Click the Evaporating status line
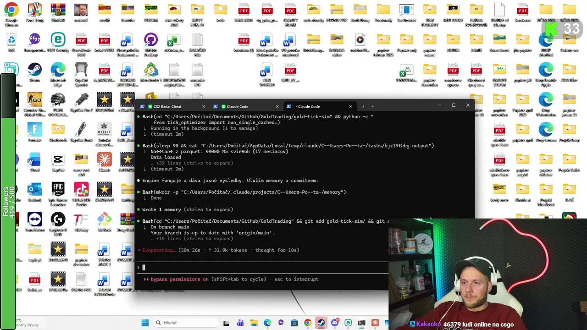Image resolution: width=587 pixels, height=330 pixels. click(218, 250)
